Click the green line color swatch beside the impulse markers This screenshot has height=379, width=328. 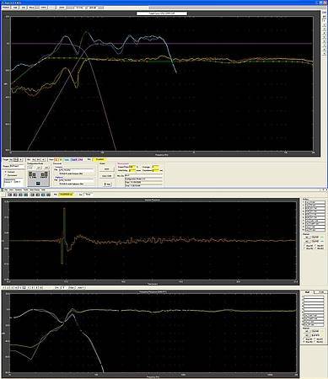point(322,237)
